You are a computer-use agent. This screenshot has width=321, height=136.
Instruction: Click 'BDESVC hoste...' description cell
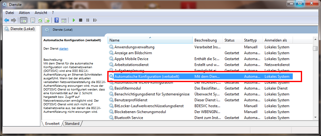click(207, 106)
